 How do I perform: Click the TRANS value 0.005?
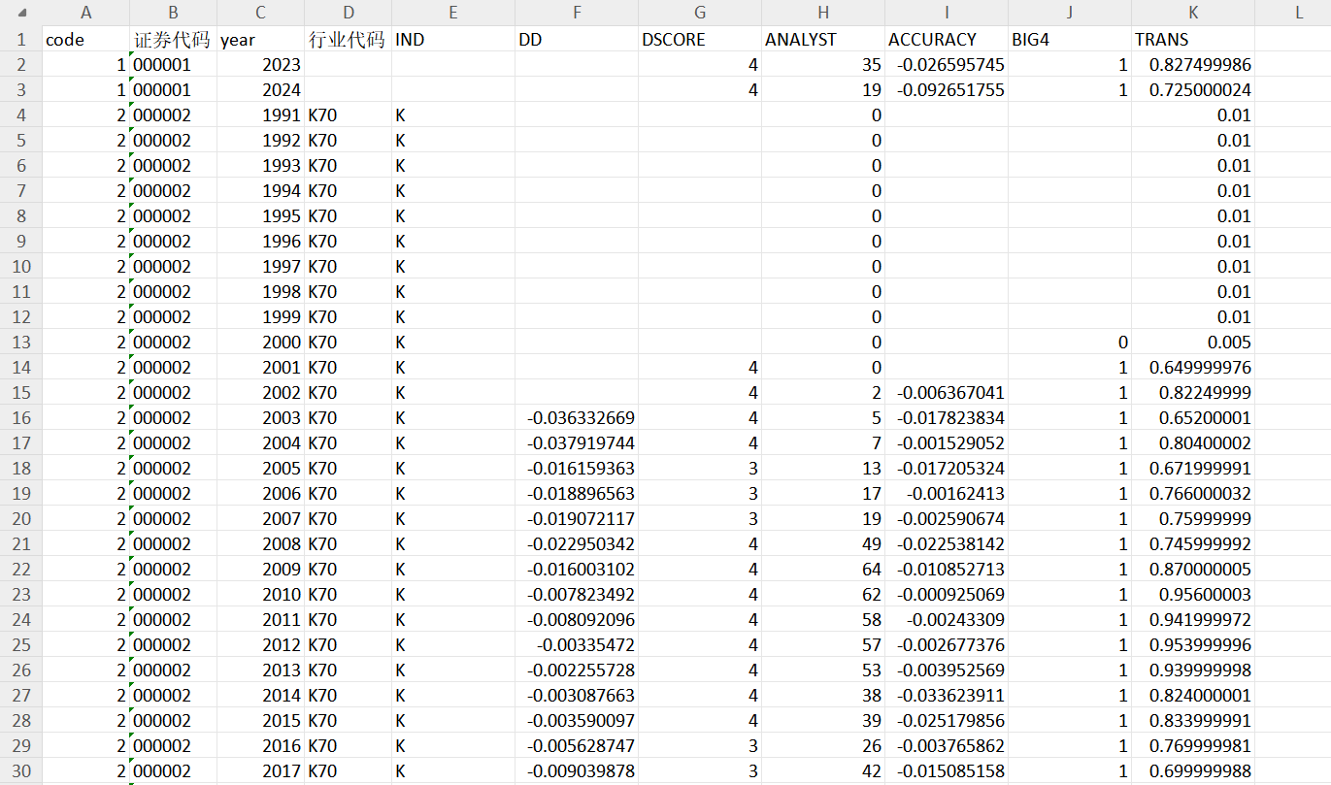point(1193,343)
